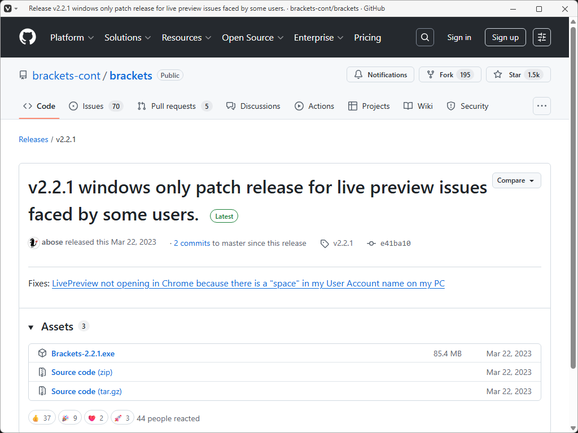Click the tag icon next to v2.2.1

[x=325, y=243]
